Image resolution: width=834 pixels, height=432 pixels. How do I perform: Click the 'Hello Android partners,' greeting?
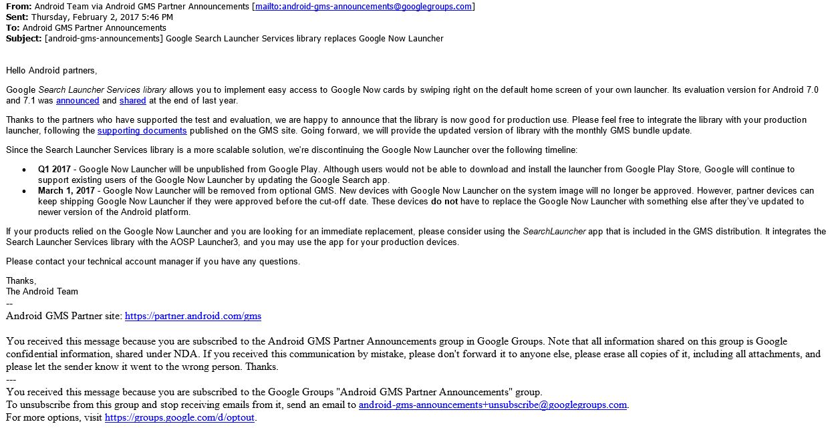pos(51,71)
